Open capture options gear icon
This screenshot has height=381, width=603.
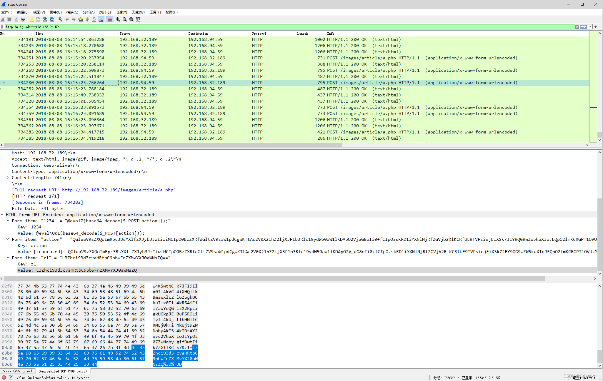23,19
